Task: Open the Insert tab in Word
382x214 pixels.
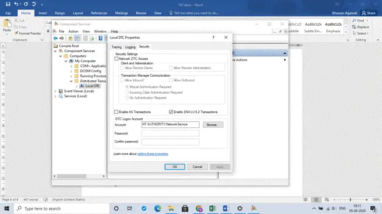Action: [x=42, y=13]
